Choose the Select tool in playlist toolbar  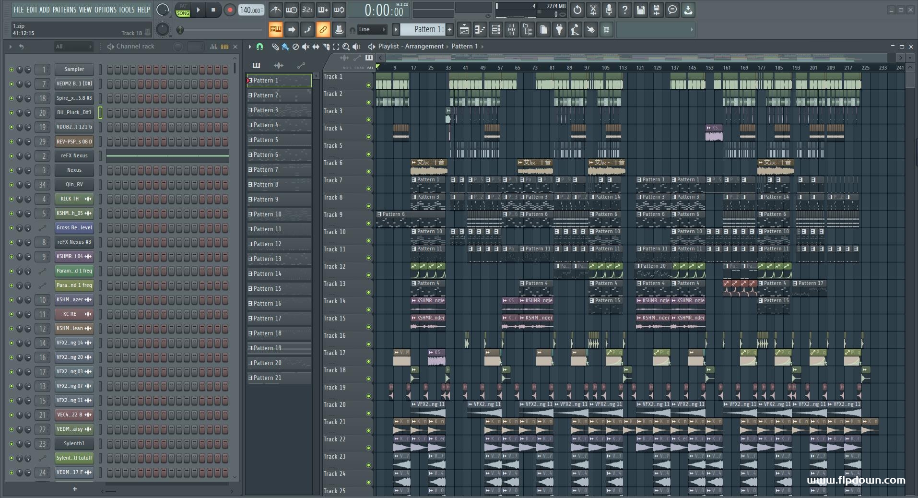[x=336, y=47]
